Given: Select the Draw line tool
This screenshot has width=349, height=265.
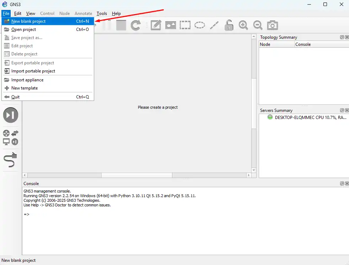Looking at the screenshot, I should point(214,25).
